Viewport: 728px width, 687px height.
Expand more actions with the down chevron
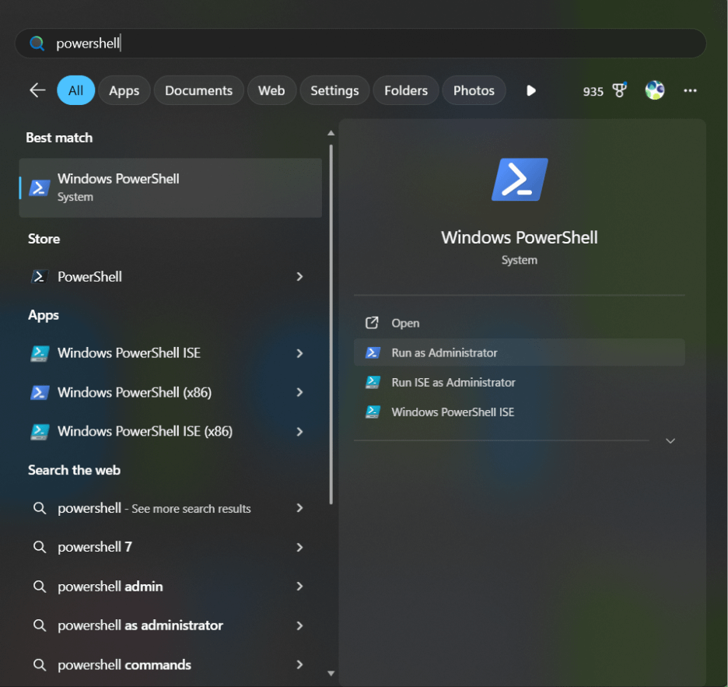tap(670, 441)
